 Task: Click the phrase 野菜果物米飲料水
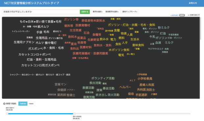(x=93, y=21)
